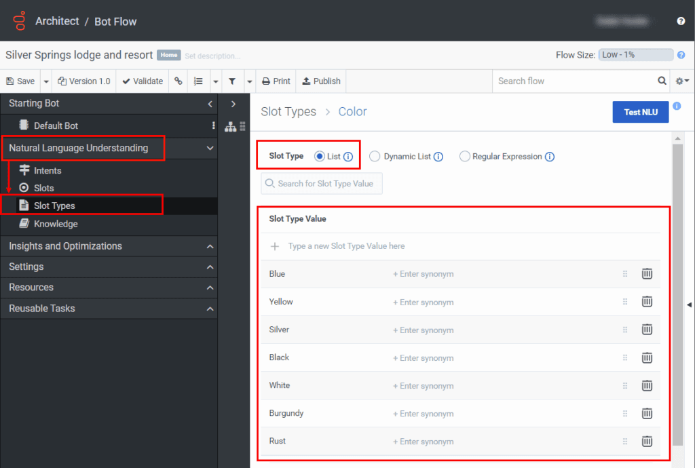The width and height of the screenshot is (695, 468).
Task: Click the dependencies link icon in toolbar
Action: pos(179,81)
